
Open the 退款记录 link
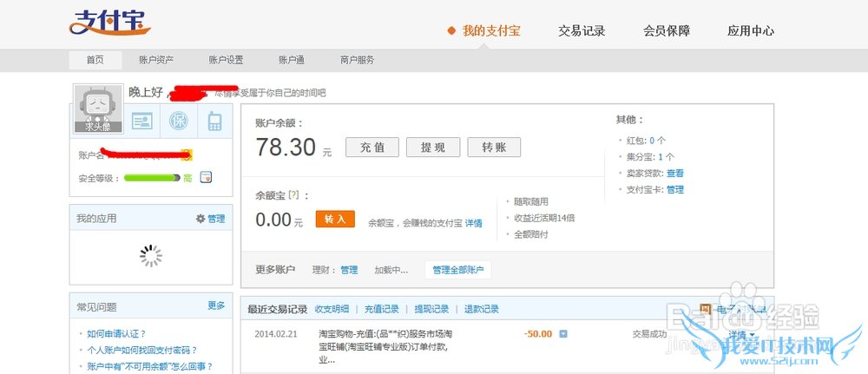click(482, 309)
